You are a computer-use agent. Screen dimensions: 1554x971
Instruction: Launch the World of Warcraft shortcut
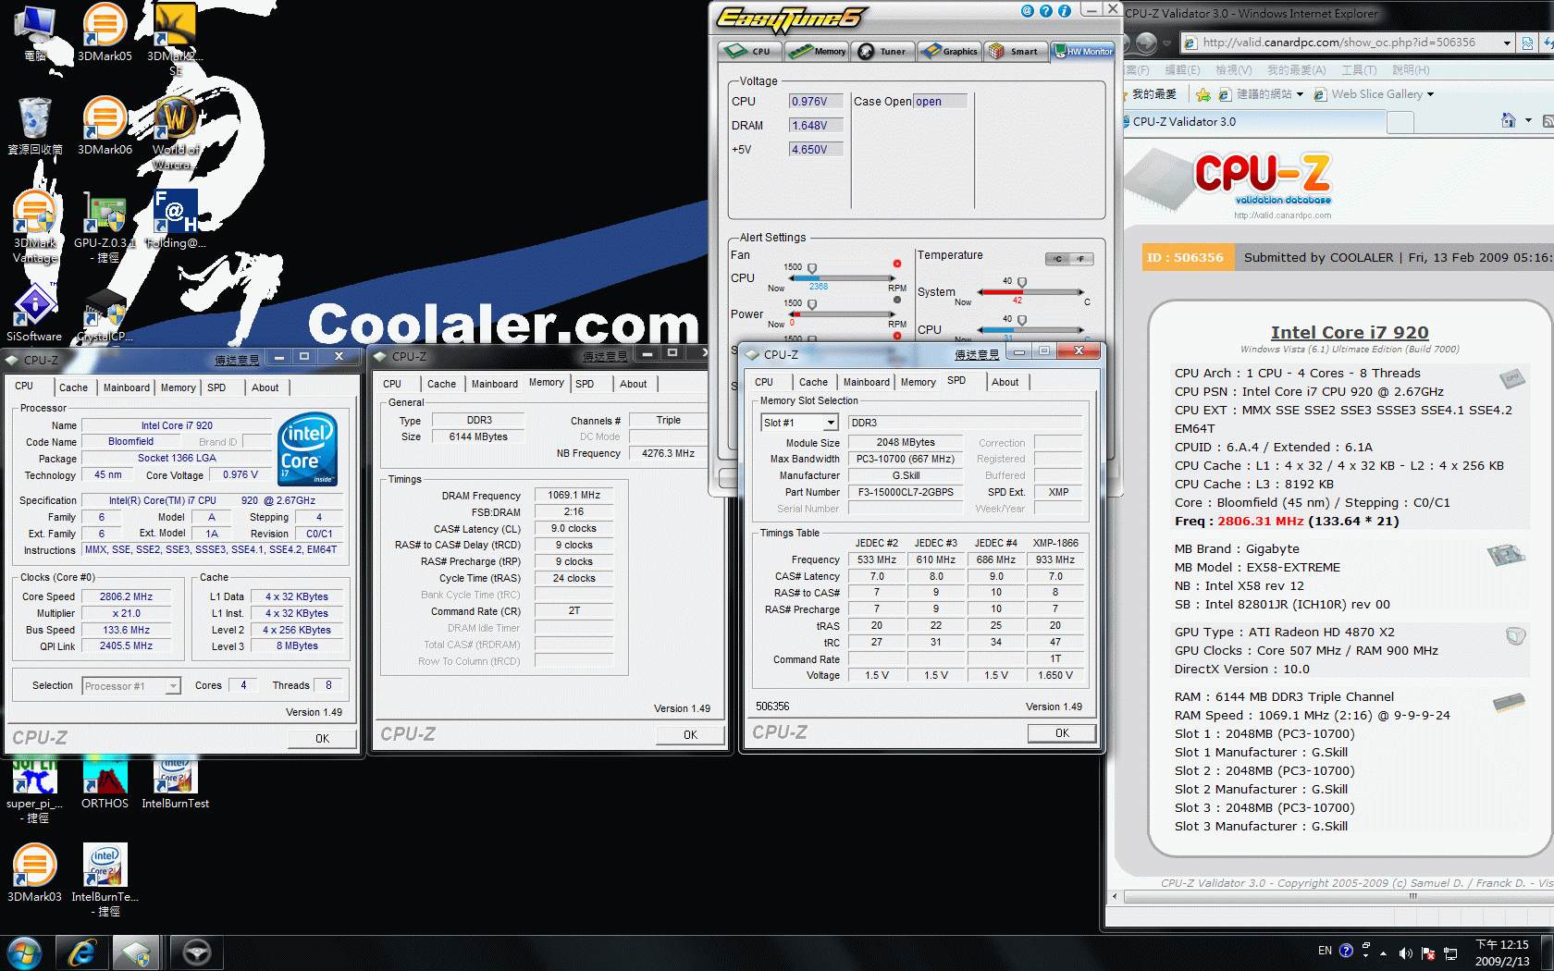[x=175, y=131]
